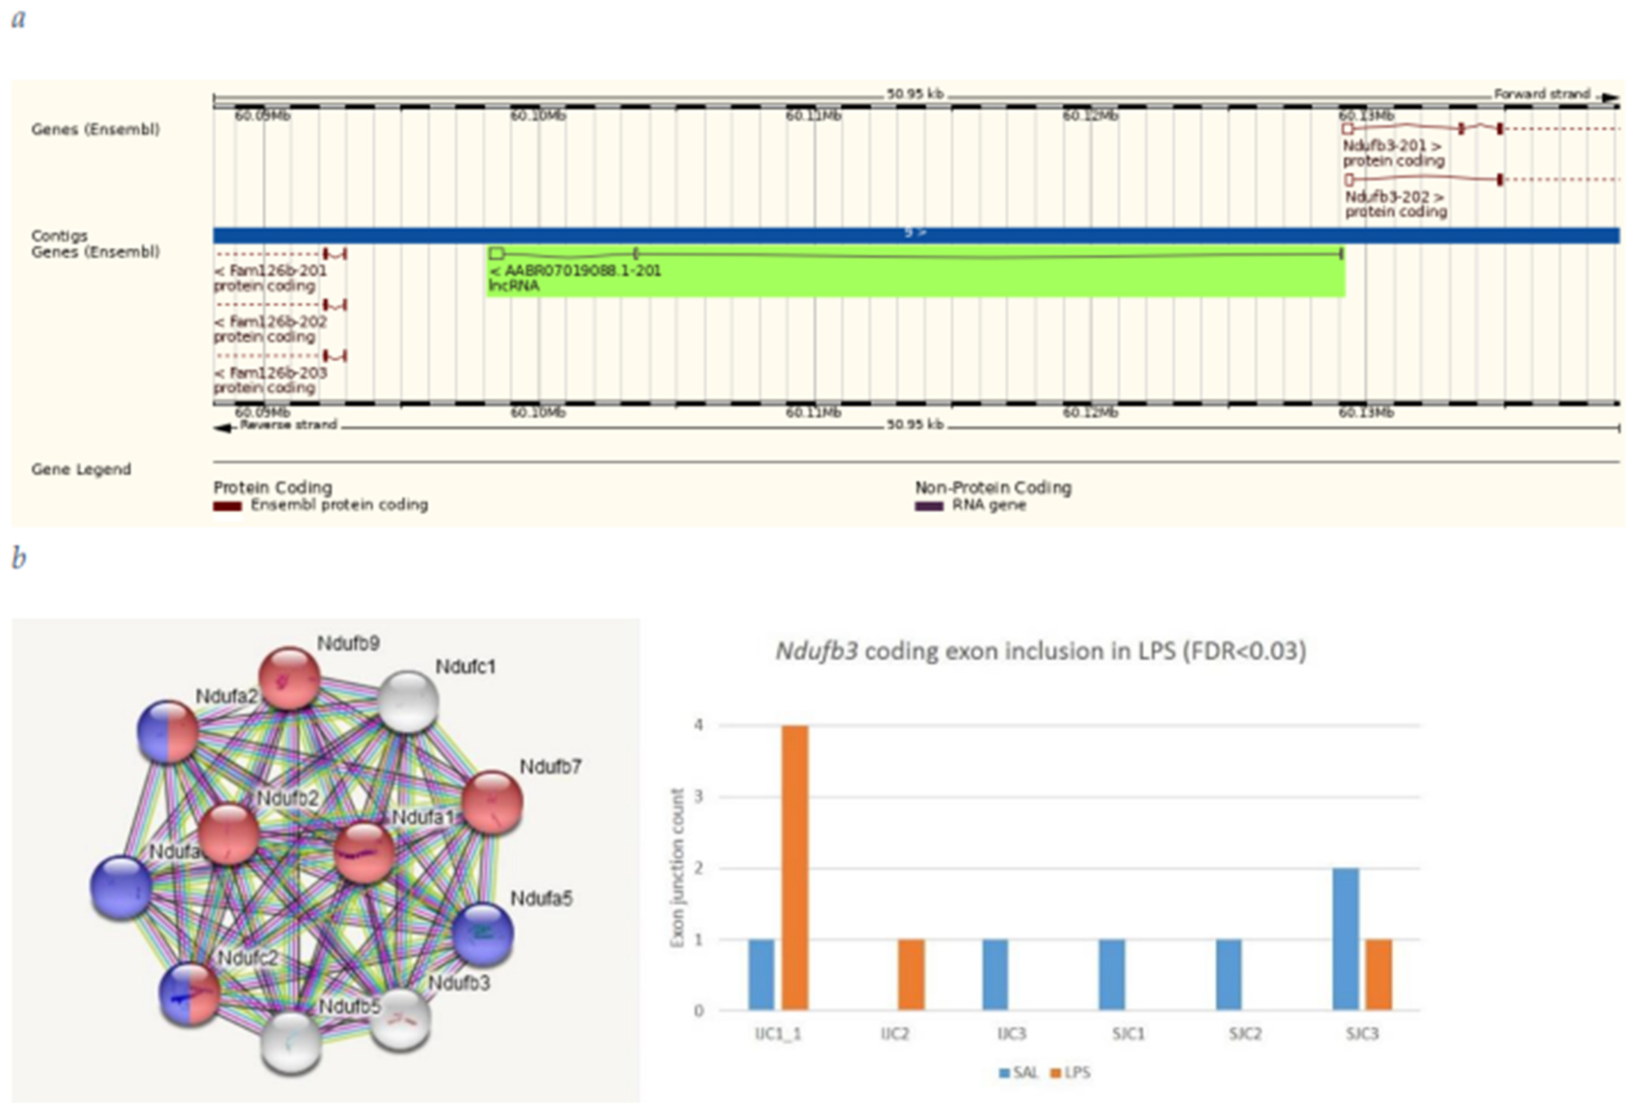Click the blue SJC3 SAL bar

1345,940
